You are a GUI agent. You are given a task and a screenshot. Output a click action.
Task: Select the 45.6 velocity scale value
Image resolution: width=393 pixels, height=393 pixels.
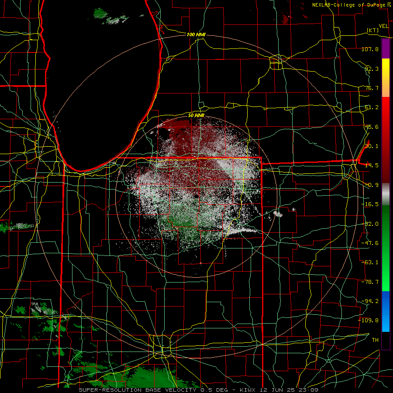coord(372,127)
